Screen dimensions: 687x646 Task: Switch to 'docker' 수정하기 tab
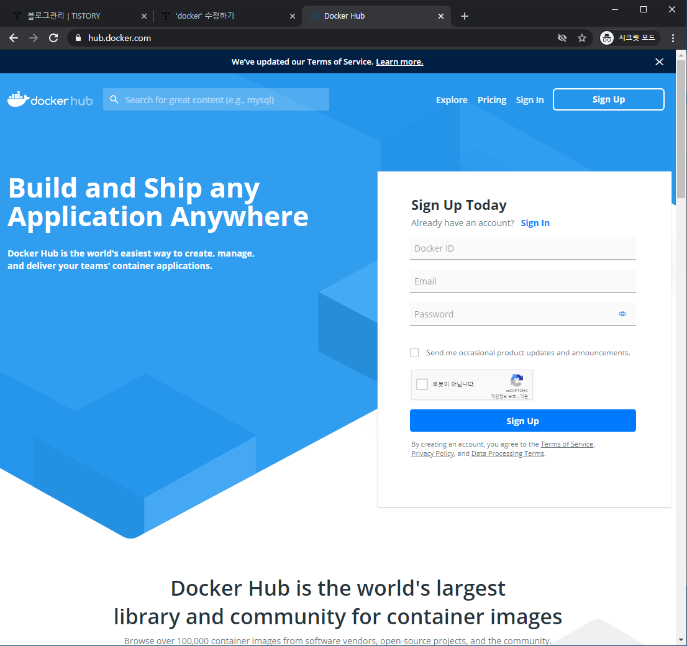(x=227, y=16)
